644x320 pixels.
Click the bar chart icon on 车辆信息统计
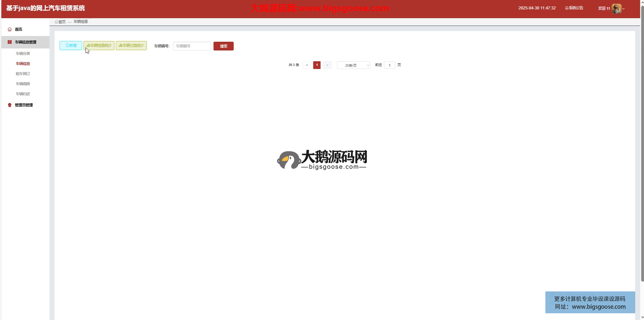coord(88,45)
